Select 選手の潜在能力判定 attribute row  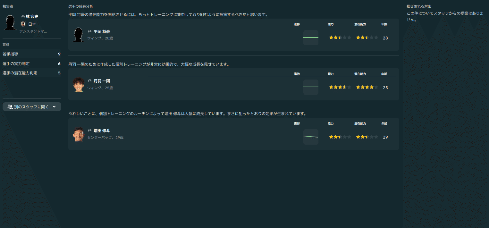click(x=31, y=73)
